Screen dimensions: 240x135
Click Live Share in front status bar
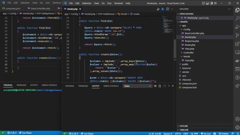[87, 133]
